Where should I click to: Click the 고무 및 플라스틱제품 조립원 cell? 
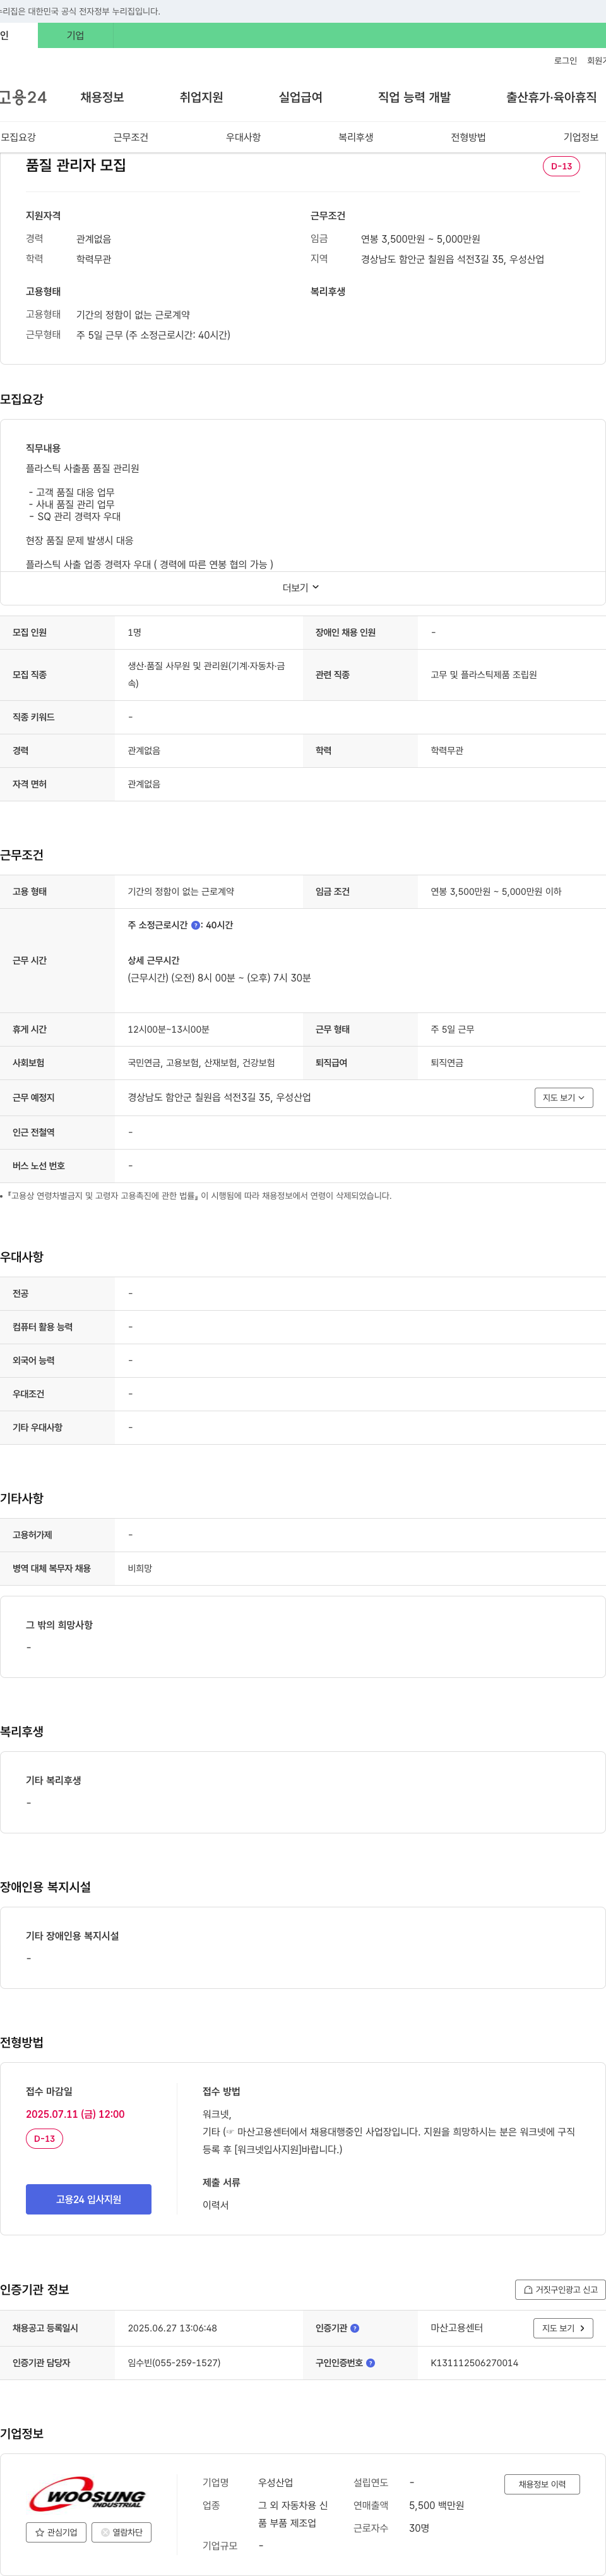[483, 675]
